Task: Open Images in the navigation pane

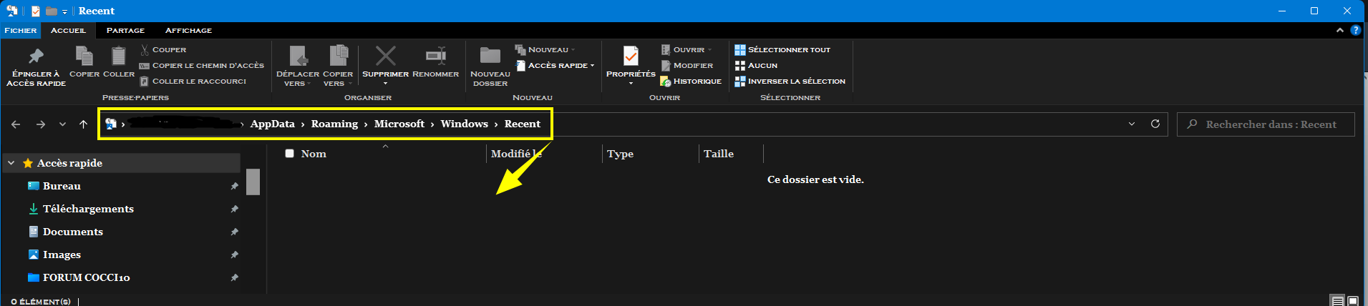Action: click(62, 255)
